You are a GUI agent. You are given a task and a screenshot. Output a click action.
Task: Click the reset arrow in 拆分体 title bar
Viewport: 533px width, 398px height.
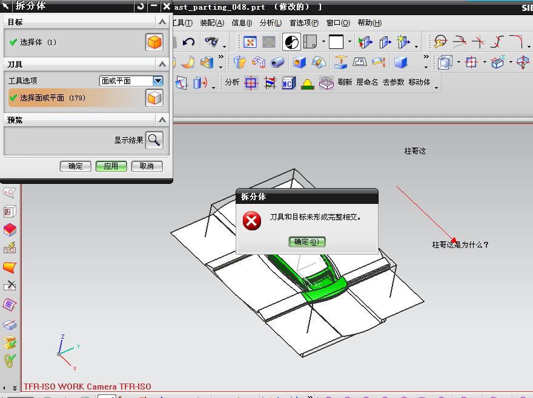click(141, 6)
